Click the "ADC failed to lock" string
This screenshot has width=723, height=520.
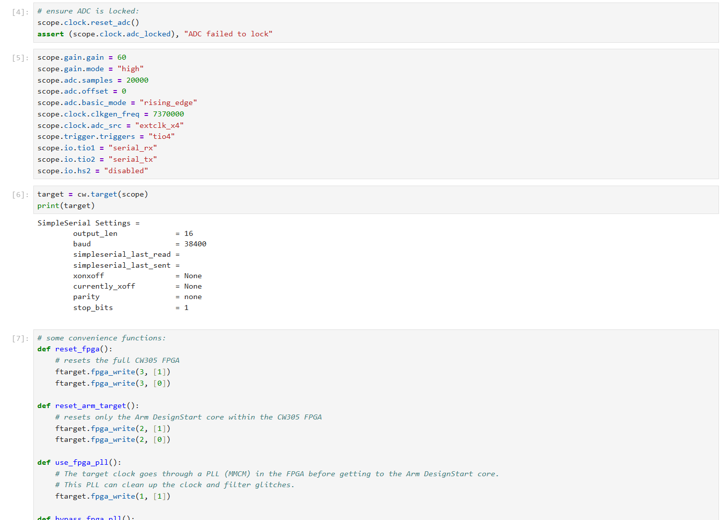coord(228,34)
